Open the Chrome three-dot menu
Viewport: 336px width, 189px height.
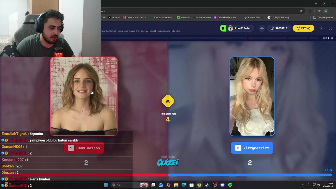[x=332, y=11]
